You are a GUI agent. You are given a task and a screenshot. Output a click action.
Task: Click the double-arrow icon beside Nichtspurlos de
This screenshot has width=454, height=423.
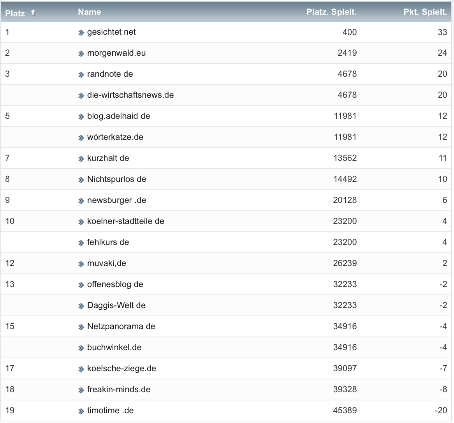coord(81,180)
